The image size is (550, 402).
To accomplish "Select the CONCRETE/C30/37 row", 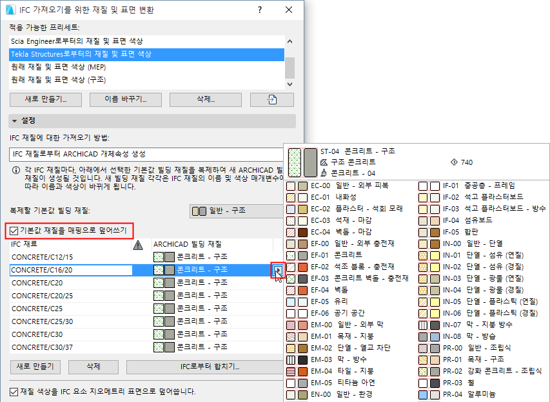I will [x=146, y=347].
